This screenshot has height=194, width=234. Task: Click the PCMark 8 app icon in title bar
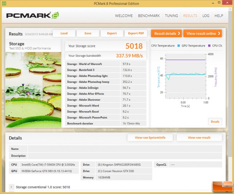[x=4, y=3]
